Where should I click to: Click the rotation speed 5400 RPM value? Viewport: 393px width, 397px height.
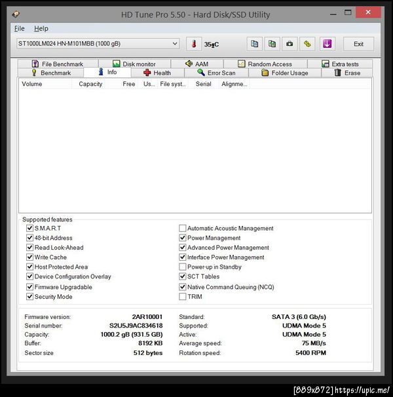310,352
